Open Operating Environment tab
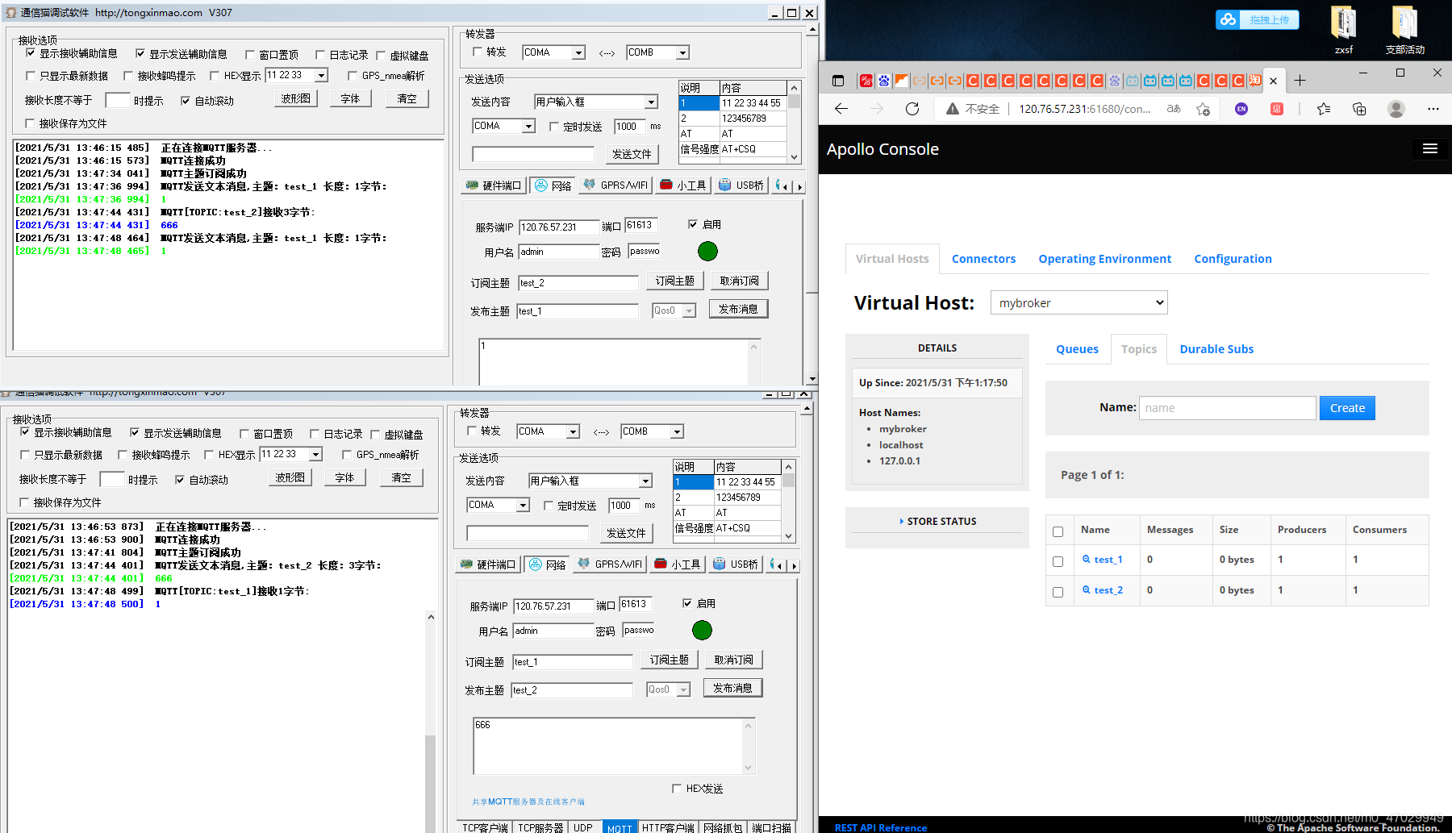Screen dimensions: 1452x833 1104,259
